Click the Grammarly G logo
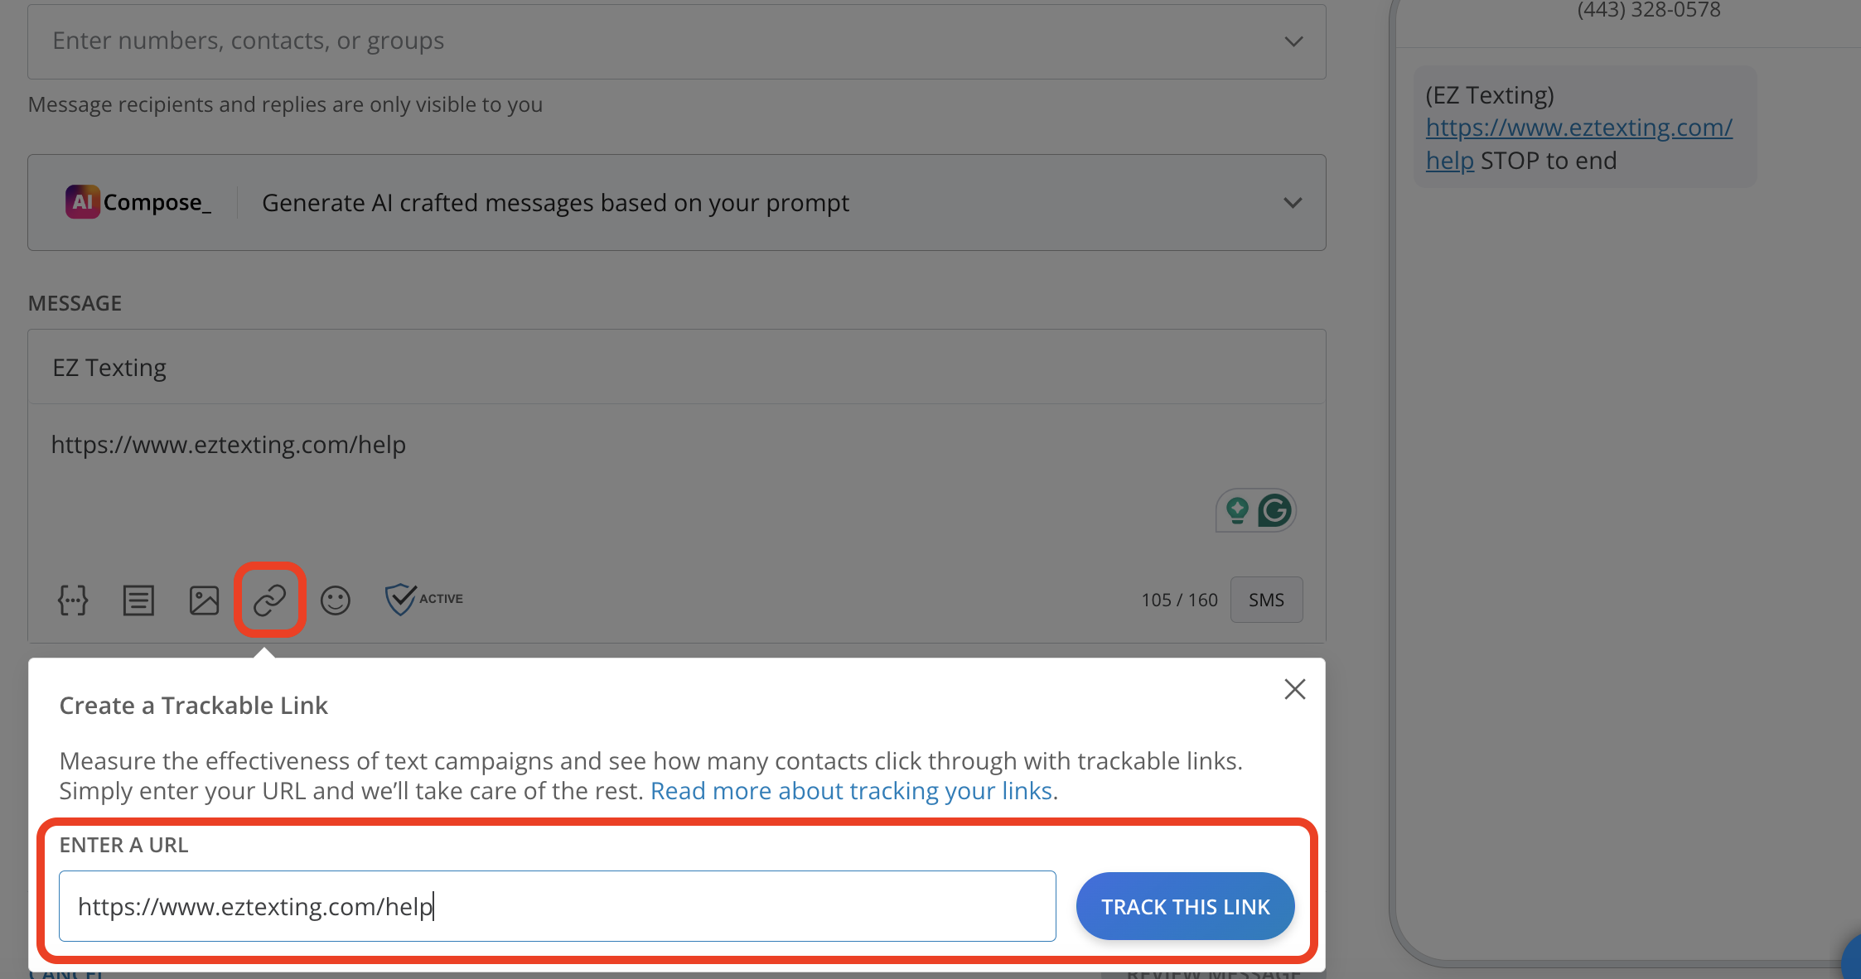The height and width of the screenshot is (979, 1861). click(1275, 510)
